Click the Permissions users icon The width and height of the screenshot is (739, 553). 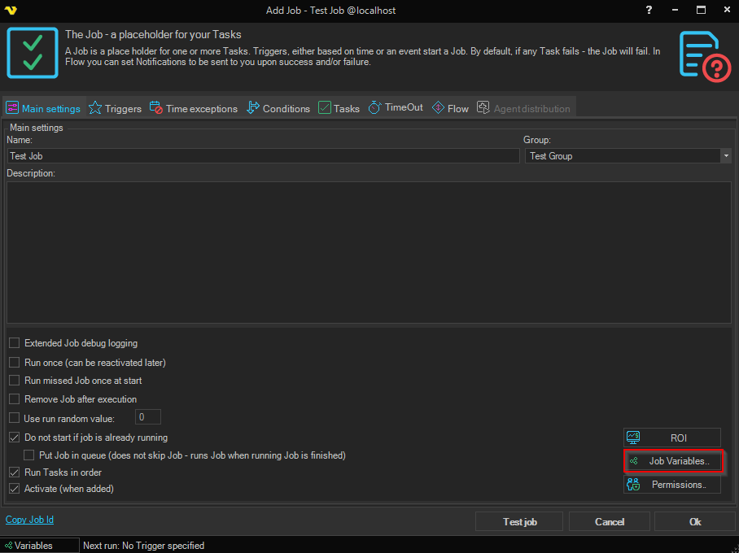(633, 485)
